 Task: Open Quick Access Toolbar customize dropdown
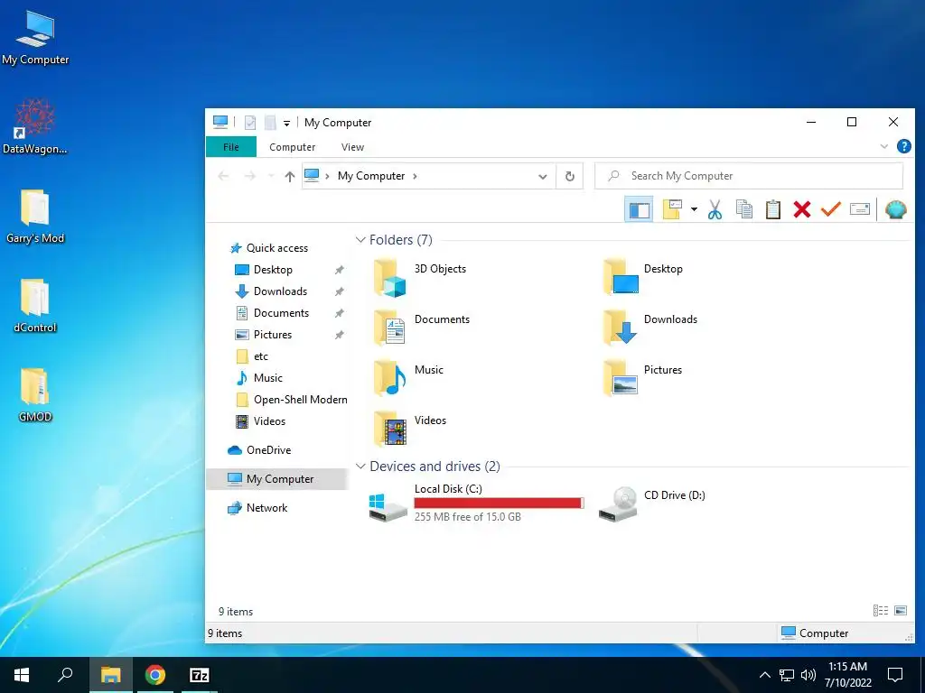click(x=286, y=123)
